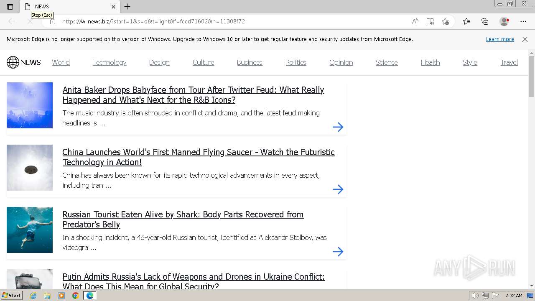Viewport: 535px width, 301px height.
Task: Open the World section
Action: (61, 62)
